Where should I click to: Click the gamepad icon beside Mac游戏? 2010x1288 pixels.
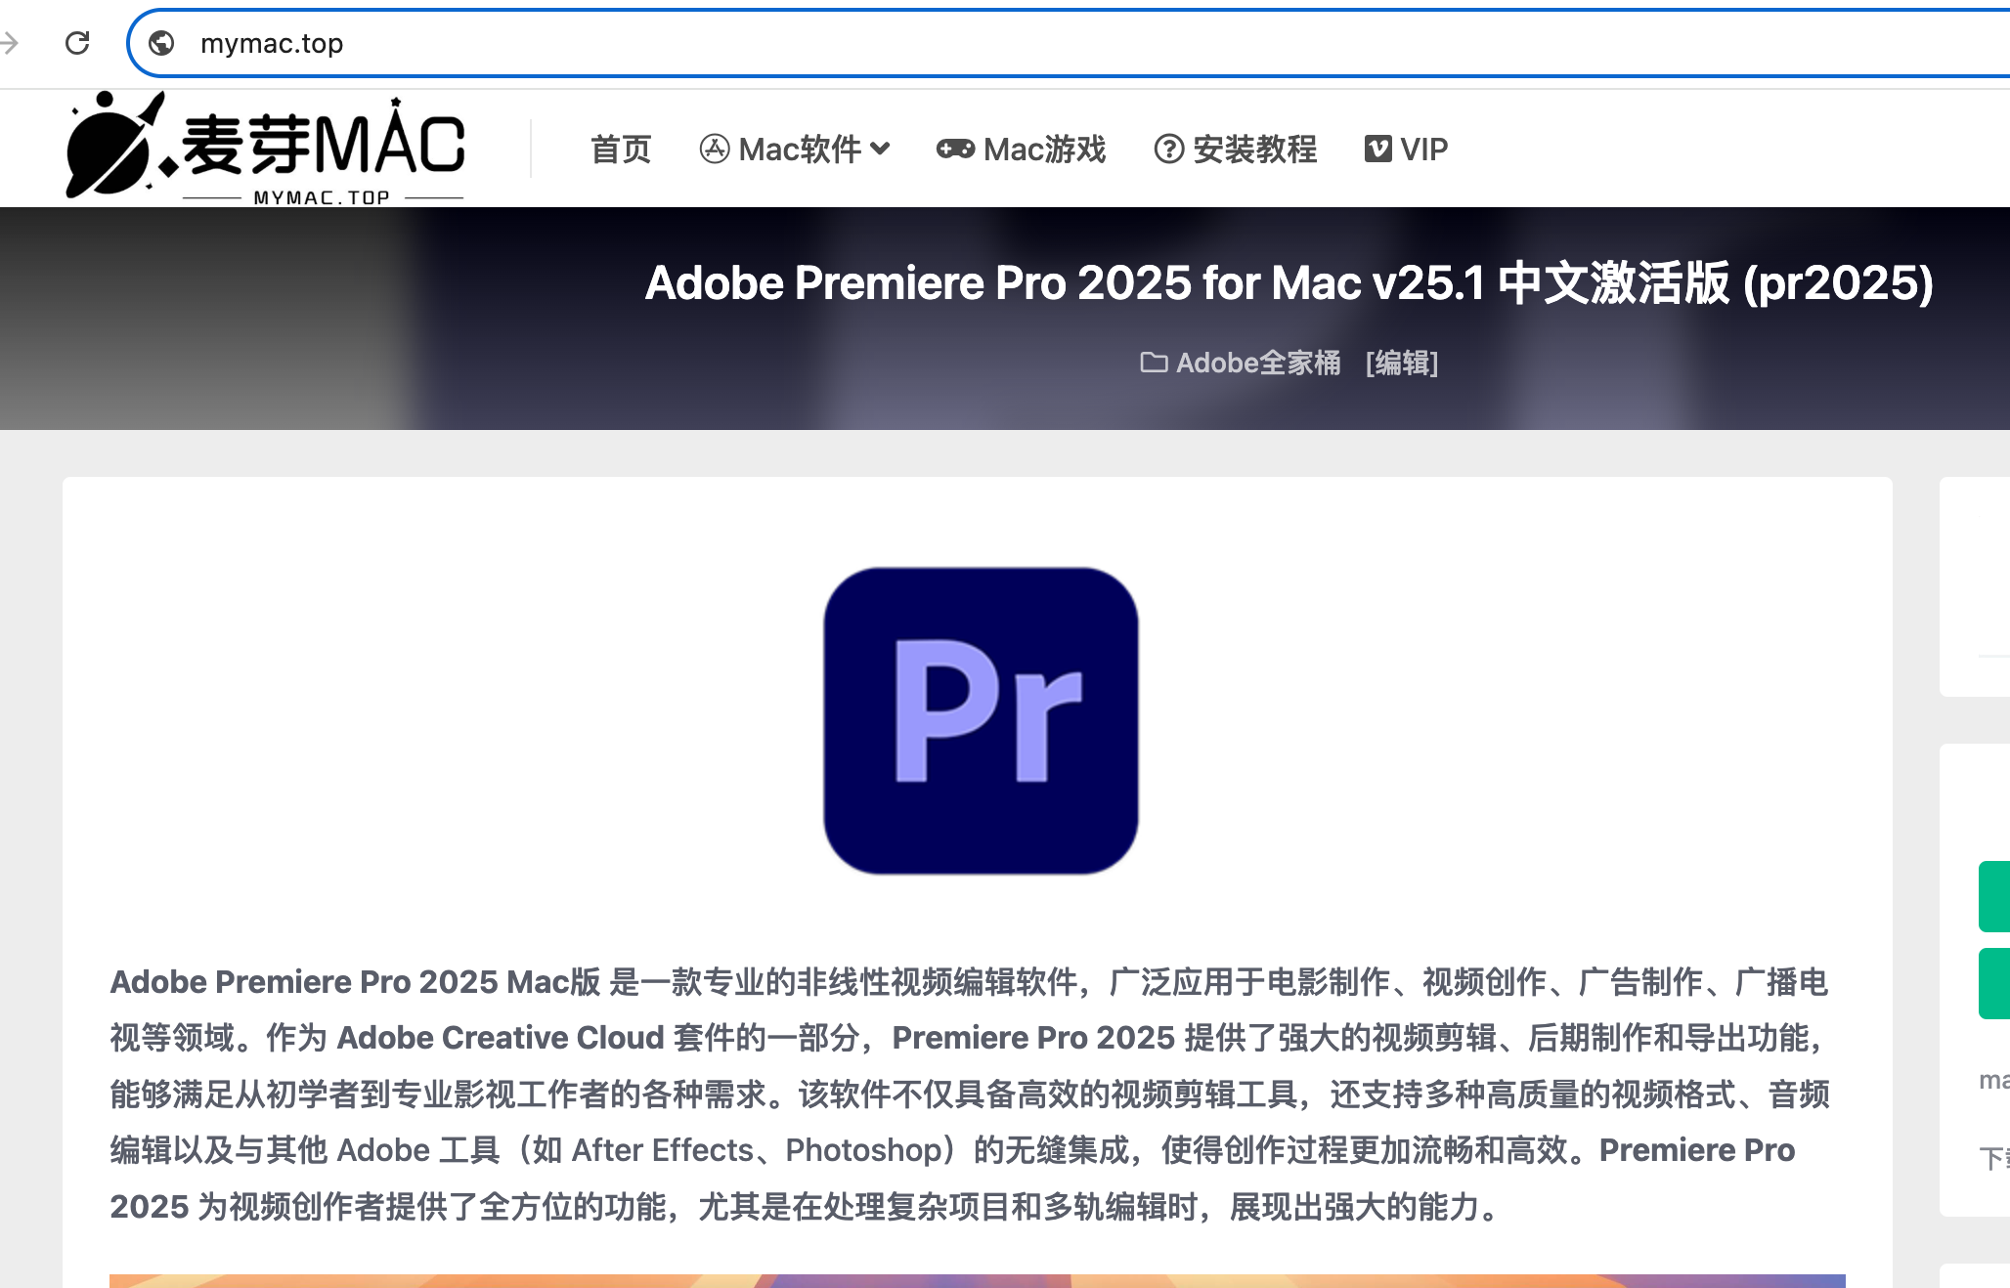(x=955, y=150)
